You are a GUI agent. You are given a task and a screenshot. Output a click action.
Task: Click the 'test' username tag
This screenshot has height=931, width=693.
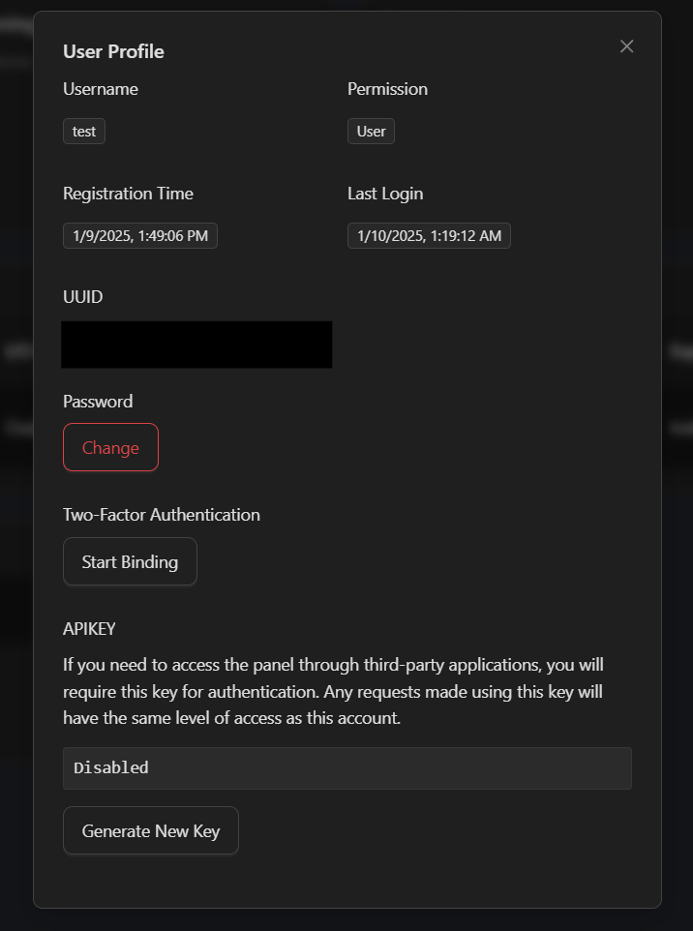(x=84, y=132)
